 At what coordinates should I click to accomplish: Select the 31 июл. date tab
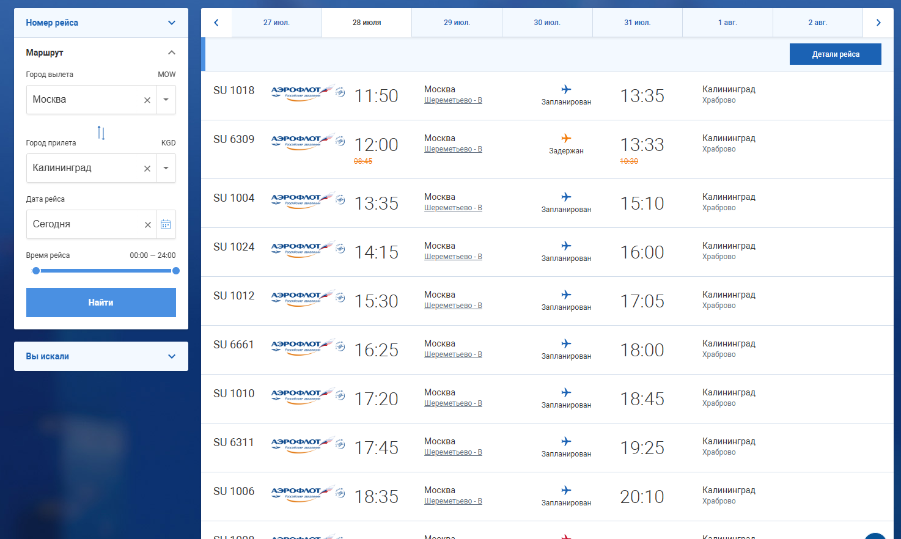tap(638, 23)
